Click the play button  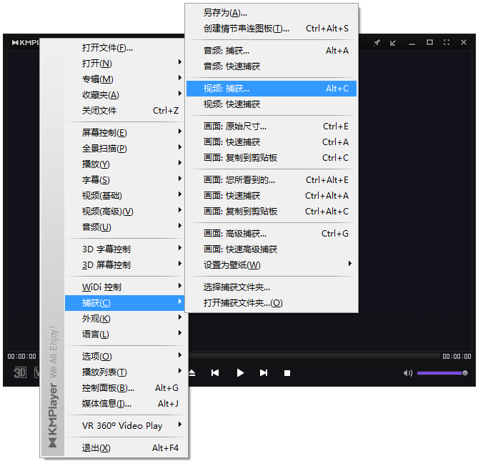tap(240, 373)
